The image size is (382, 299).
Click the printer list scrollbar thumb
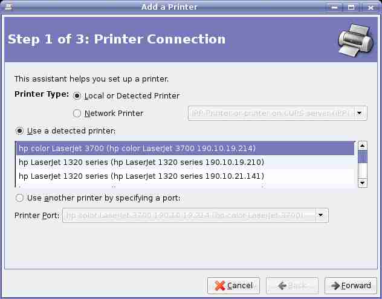coord(363,156)
